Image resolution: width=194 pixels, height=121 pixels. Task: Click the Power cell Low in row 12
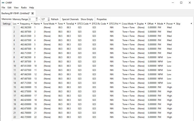(x=169, y=74)
